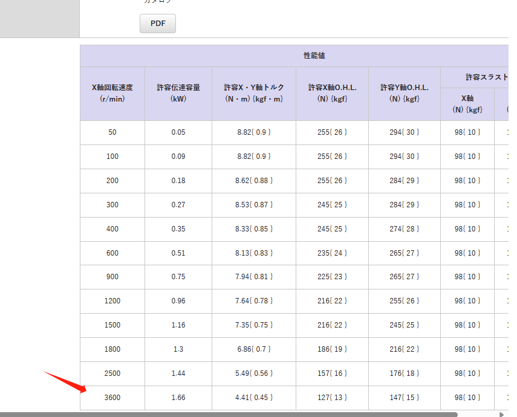
Task: Click the cell showing 127{ 13 }
Action: point(331,398)
